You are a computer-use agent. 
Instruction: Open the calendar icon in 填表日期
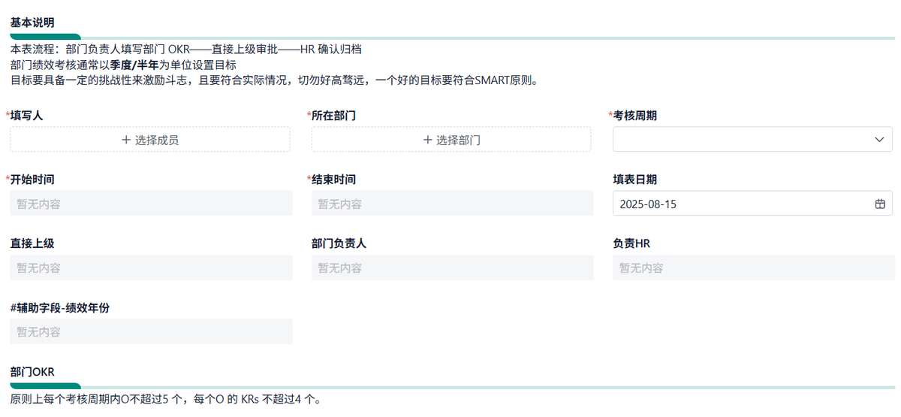point(880,204)
